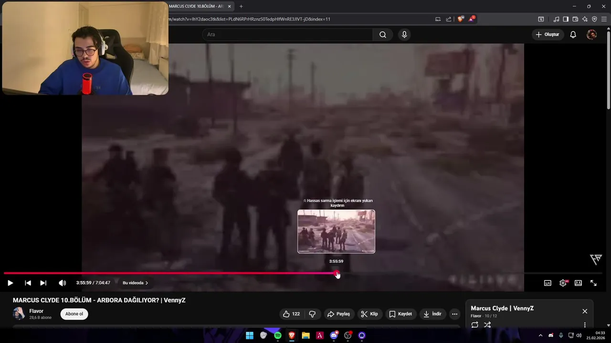Go to previous video in playlist
The image size is (611, 343).
tap(28, 283)
